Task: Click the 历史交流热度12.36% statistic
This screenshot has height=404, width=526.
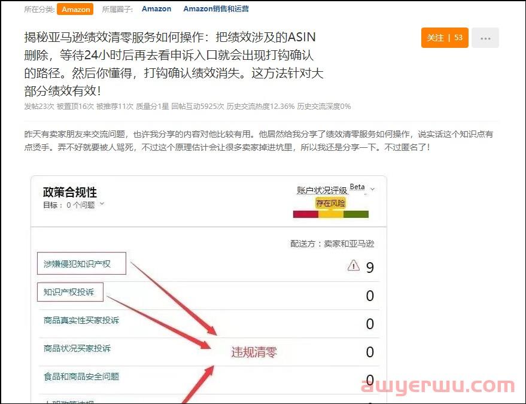Action: pyautogui.click(x=260, y=107)
